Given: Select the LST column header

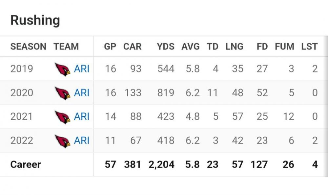Looking at the screenshot, I should [310, 47].
